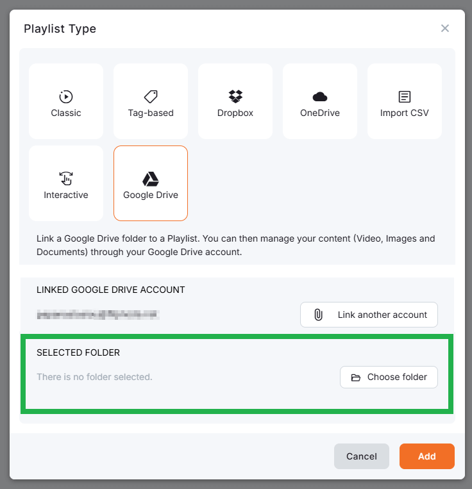Viewport: 472px width, 489px height.
Task: Pick the OneDrive playlist type label
Action: [320, 113]
